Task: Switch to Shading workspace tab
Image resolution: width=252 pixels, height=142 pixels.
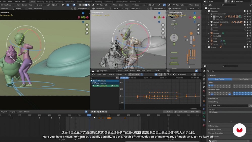Action: (x=80, y=2)
